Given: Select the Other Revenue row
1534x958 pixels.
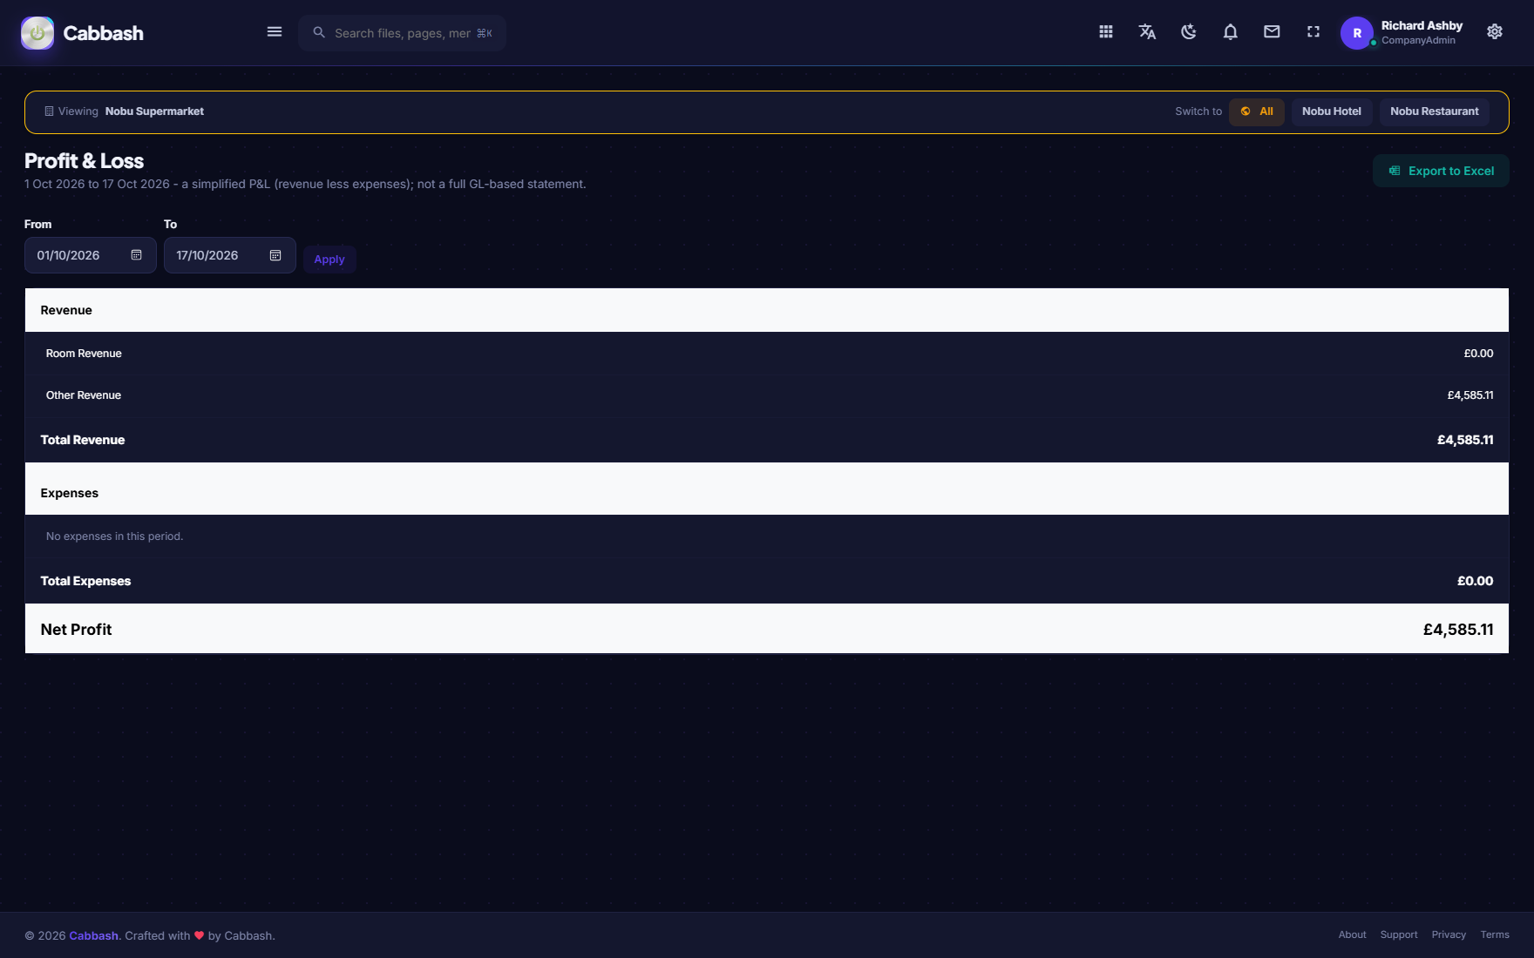Looking at the screenshot, I should (767, 395).
